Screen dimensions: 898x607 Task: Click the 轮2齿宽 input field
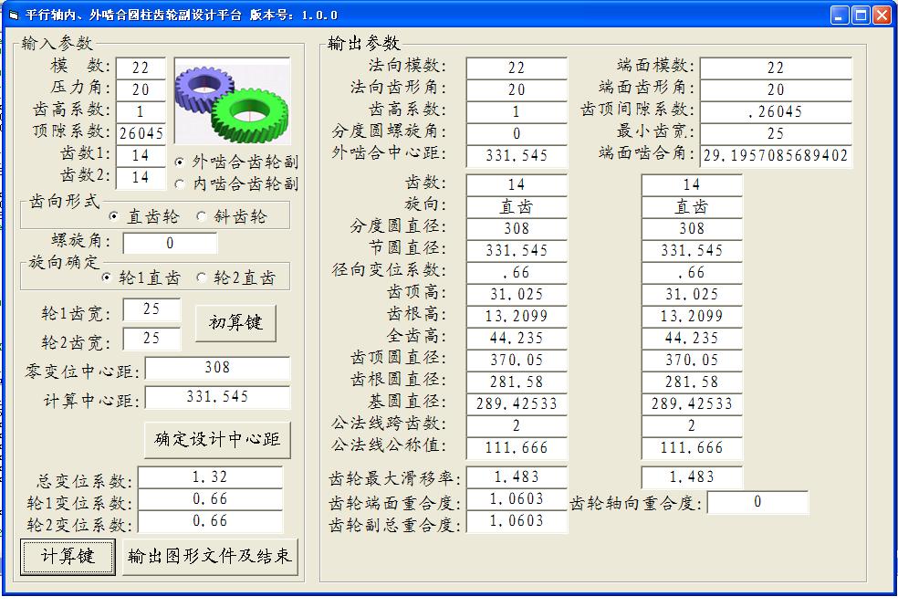151,339
